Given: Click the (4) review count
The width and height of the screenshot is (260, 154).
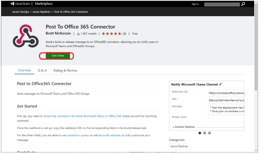Looking at the screenshot, I should (x=124, y=34).
